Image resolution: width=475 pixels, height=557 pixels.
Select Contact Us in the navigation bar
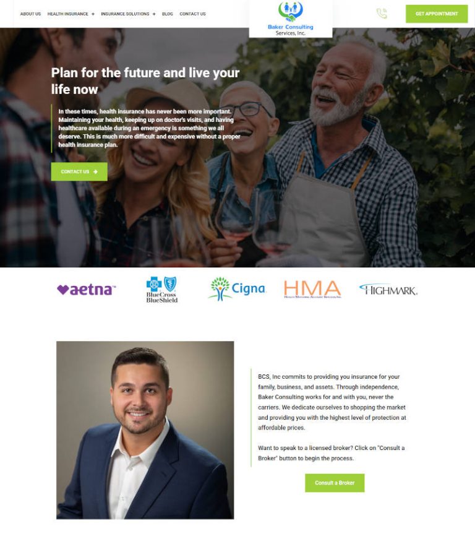(x=192, y=14)
